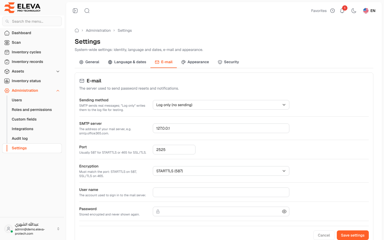The image size is (384, 240).
Task: Open Dashboard in the sidebar
Action: click(32, 33)
